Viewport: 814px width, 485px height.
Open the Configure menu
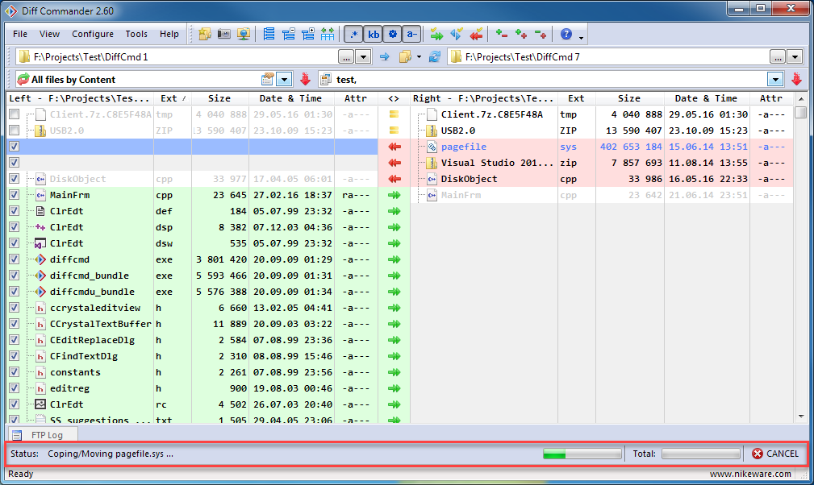pos(93,34)
